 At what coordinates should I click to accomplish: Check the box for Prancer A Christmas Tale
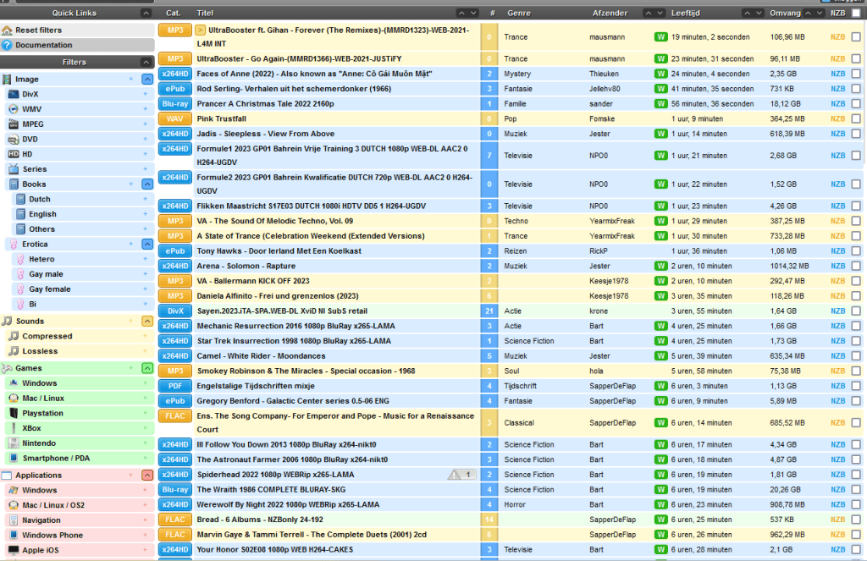(x=856, y=104)
